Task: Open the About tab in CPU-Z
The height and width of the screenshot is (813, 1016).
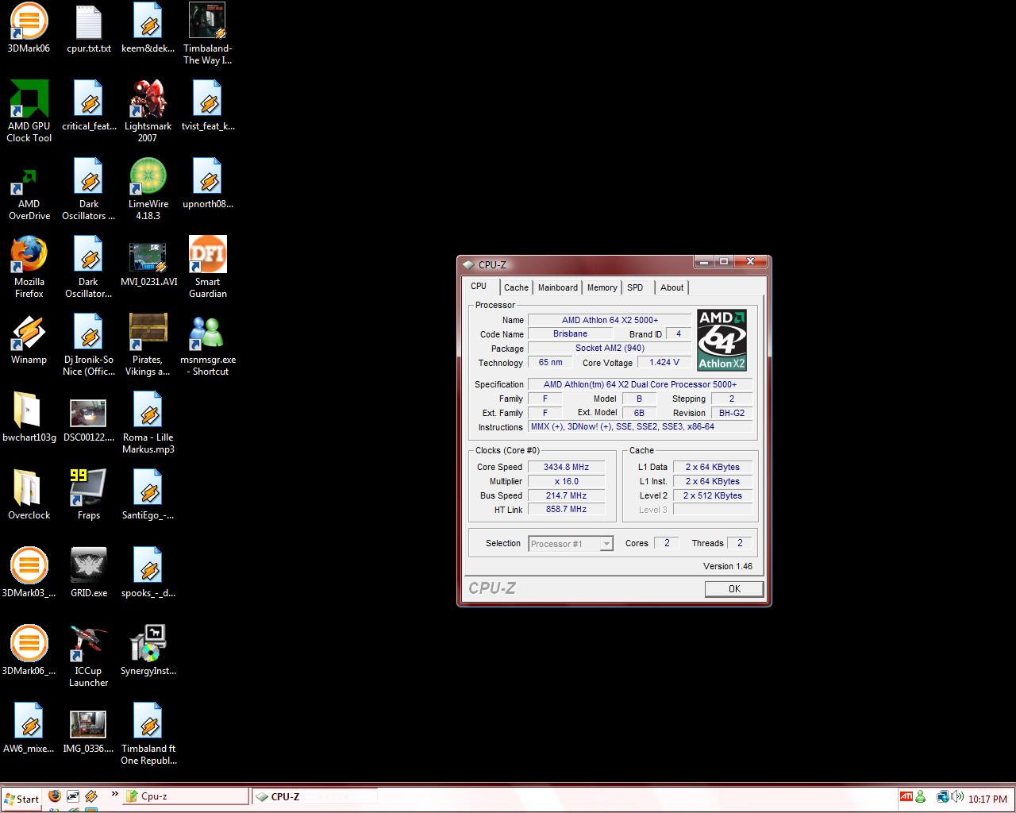Action: (x=672, y=287)
